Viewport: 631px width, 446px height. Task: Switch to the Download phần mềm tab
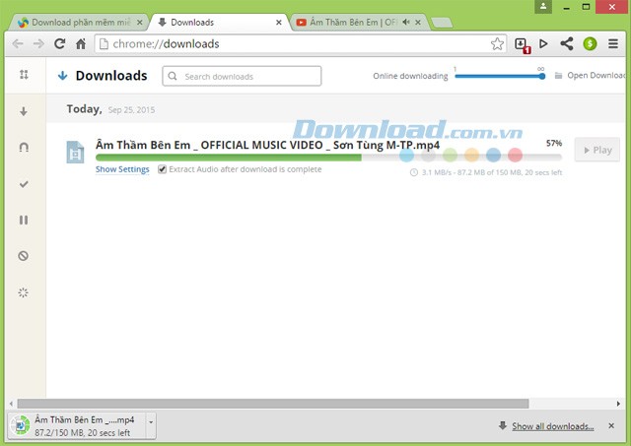coord(79,21)
